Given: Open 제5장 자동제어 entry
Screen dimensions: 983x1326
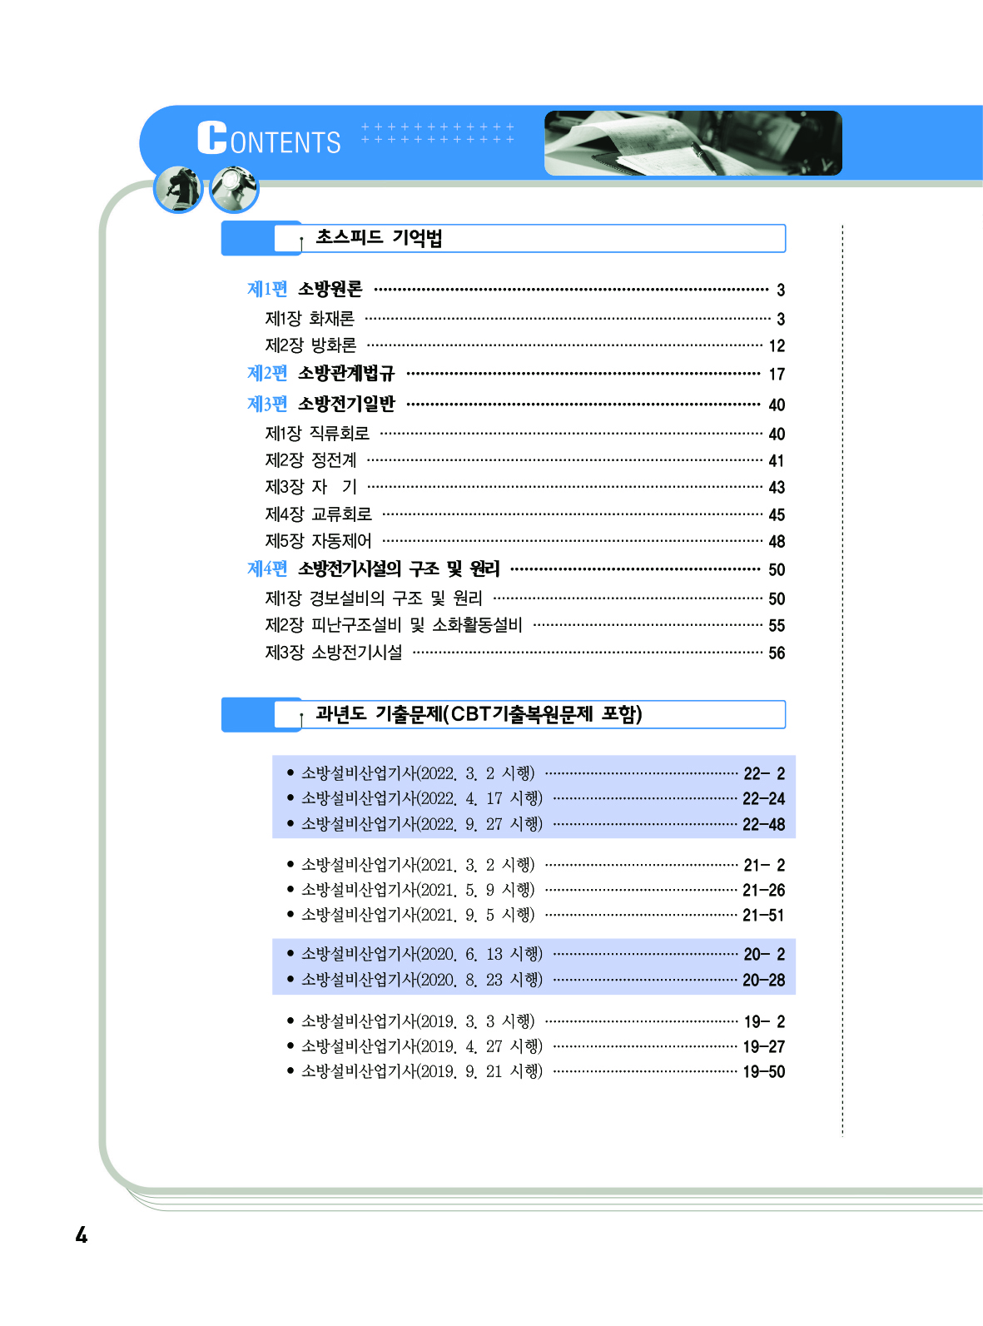Looking at the screenshot, I should point(525,541).
